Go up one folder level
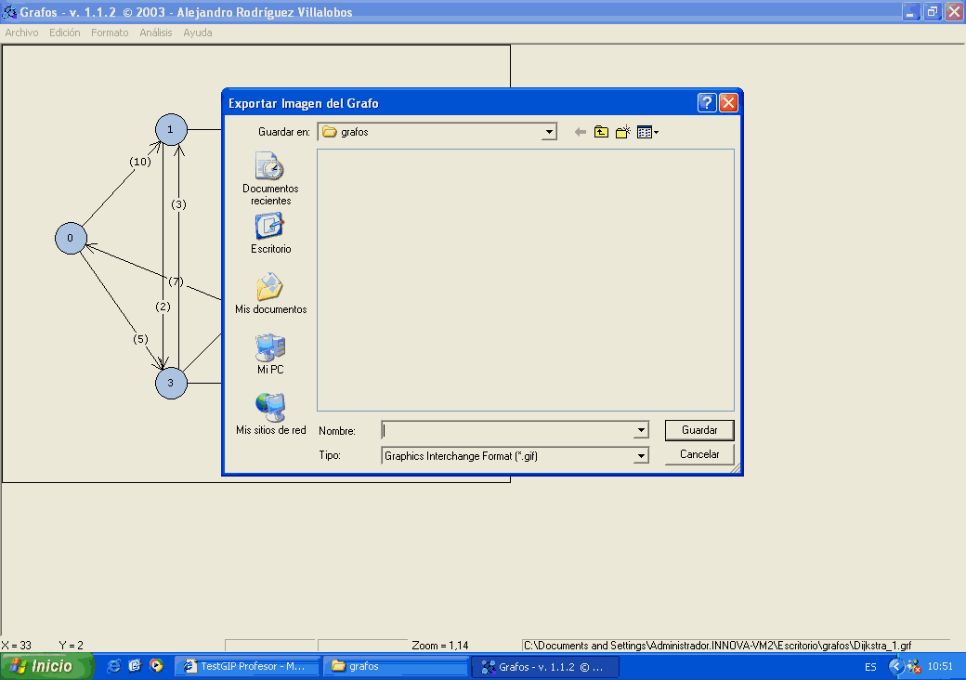 click(601, 132)
